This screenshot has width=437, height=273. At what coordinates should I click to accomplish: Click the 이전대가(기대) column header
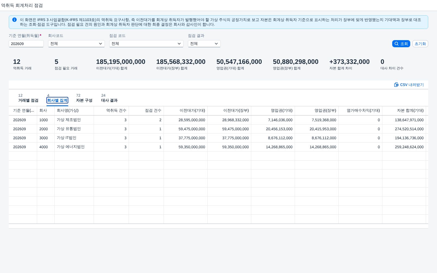pos(186,111)
